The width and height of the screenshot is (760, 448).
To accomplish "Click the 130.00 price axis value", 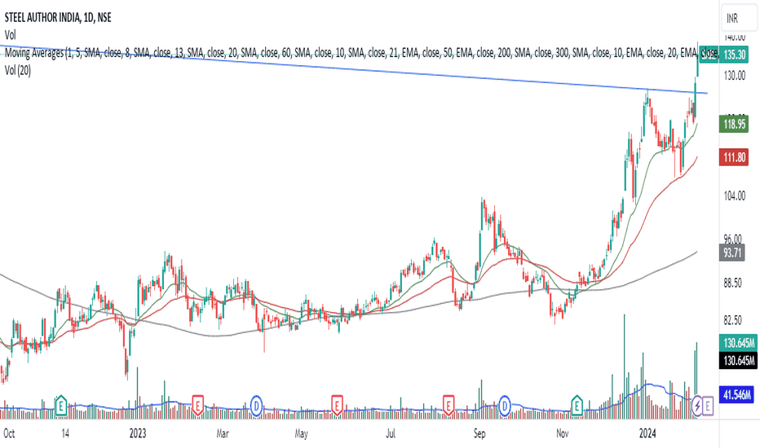I will click(734, 76).
